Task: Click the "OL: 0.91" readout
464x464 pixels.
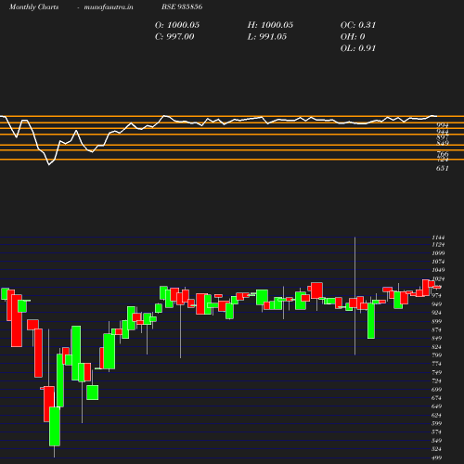Action: pyautogui.click(x=358, y=48)
